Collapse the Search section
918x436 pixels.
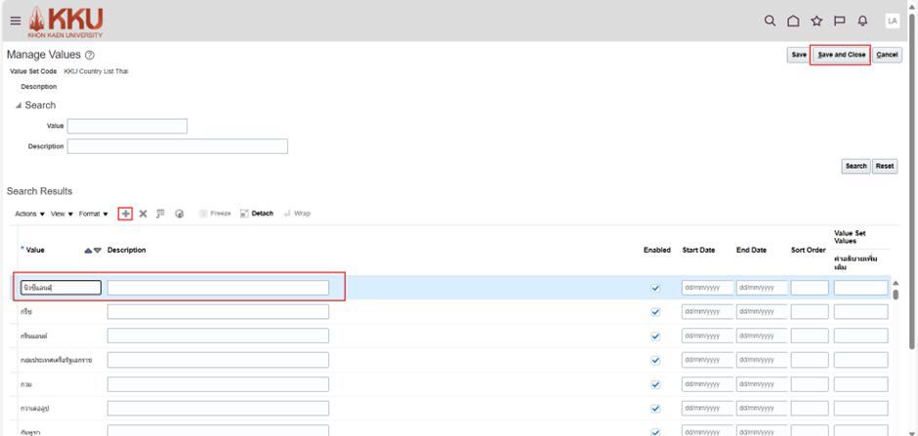click(x=18, y=105)
